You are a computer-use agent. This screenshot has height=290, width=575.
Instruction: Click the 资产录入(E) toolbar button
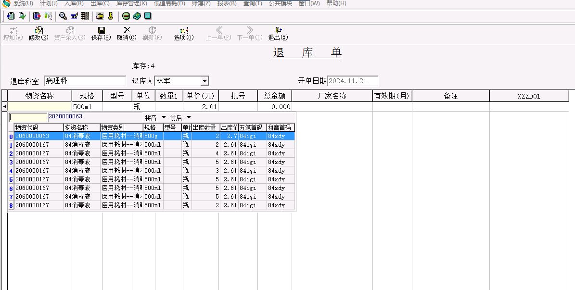70,33
